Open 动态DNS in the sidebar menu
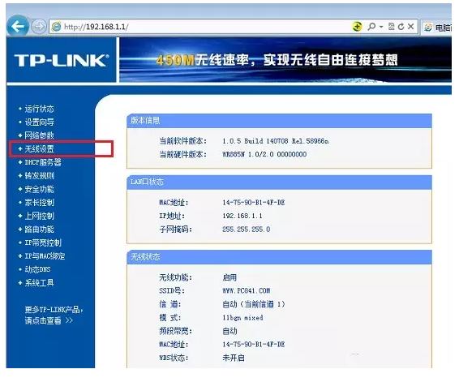Image resolution: width=459 pixels, height=382 pixels. coord(37,269)
